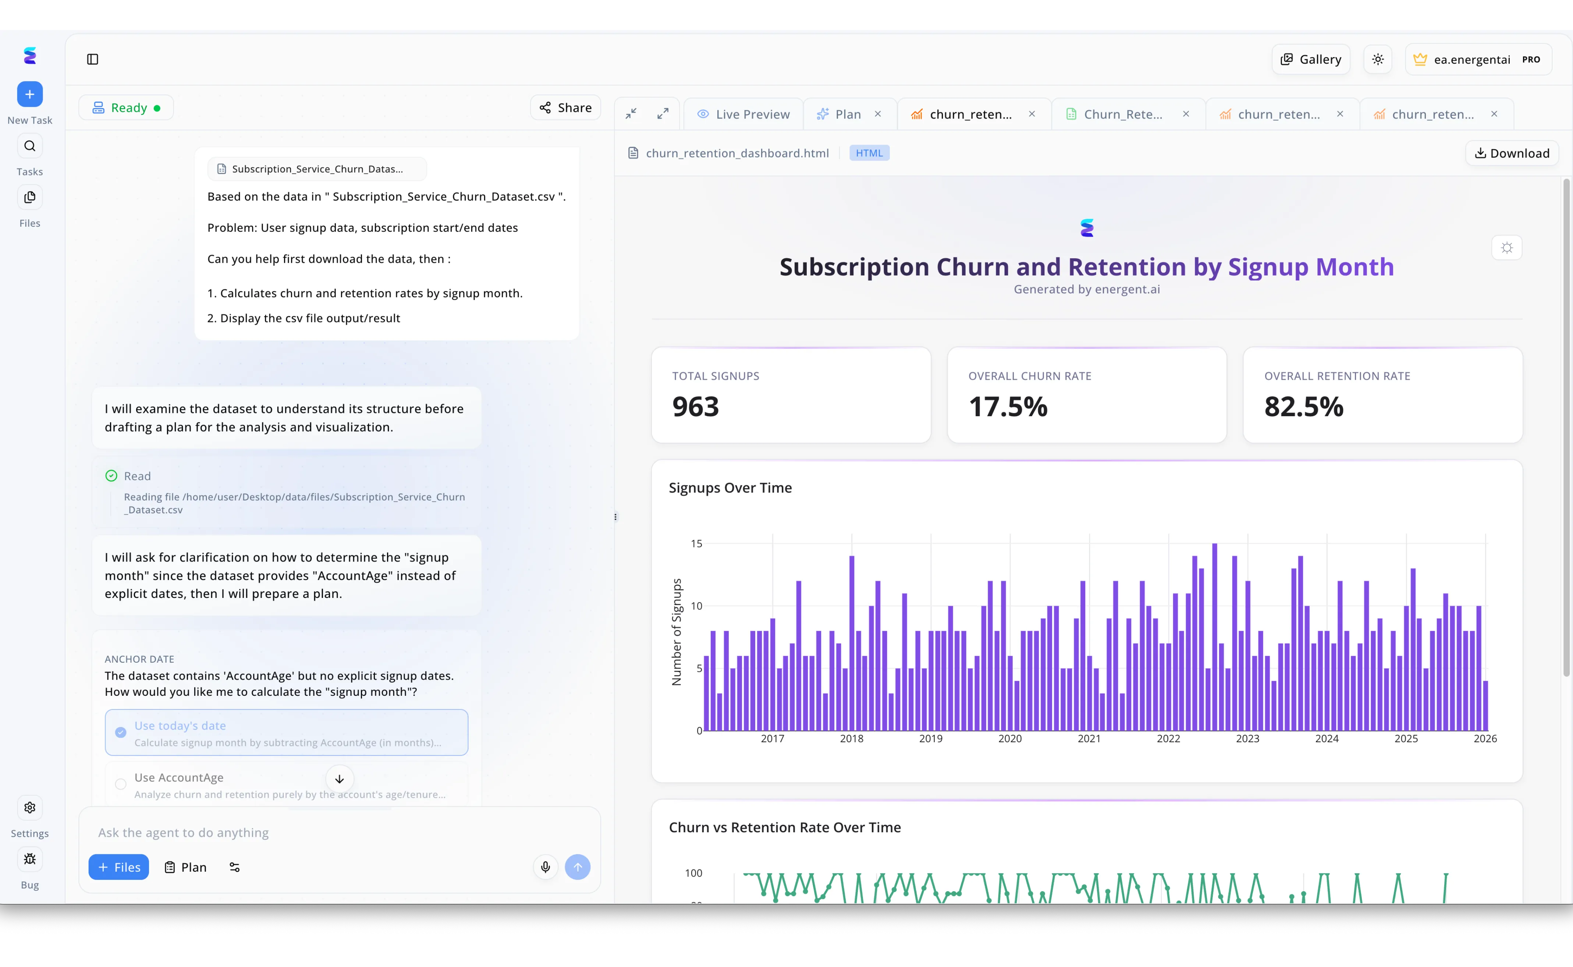Open the Tasks search panel
1573x967 pixels.
click(29, 145)
